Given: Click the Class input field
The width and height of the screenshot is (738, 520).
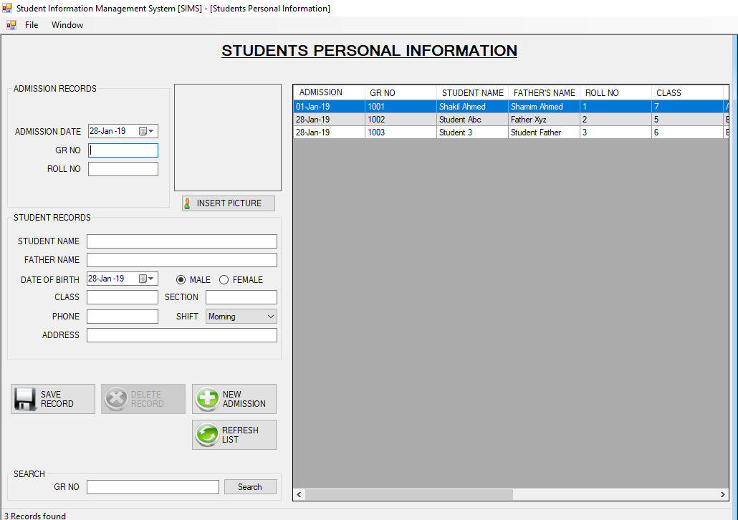Looking at the screenshot, I should click(x=123, y=297).
